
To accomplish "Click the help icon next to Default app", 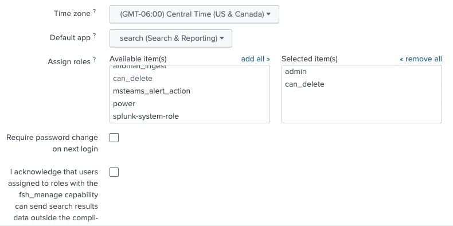I will click(94, 36).
